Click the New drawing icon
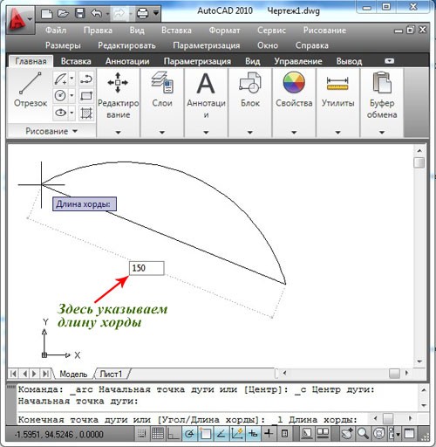The height and width of the screenshot is (447, 436). [46, 13]
